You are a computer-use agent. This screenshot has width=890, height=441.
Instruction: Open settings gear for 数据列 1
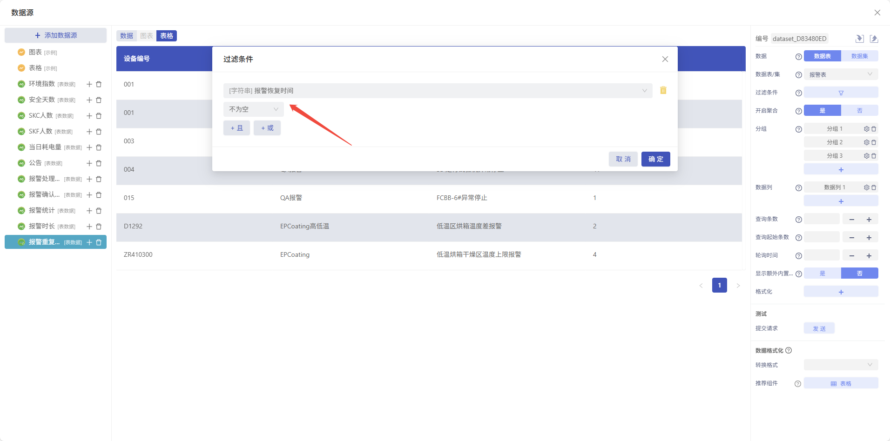(x=866, y=187)
